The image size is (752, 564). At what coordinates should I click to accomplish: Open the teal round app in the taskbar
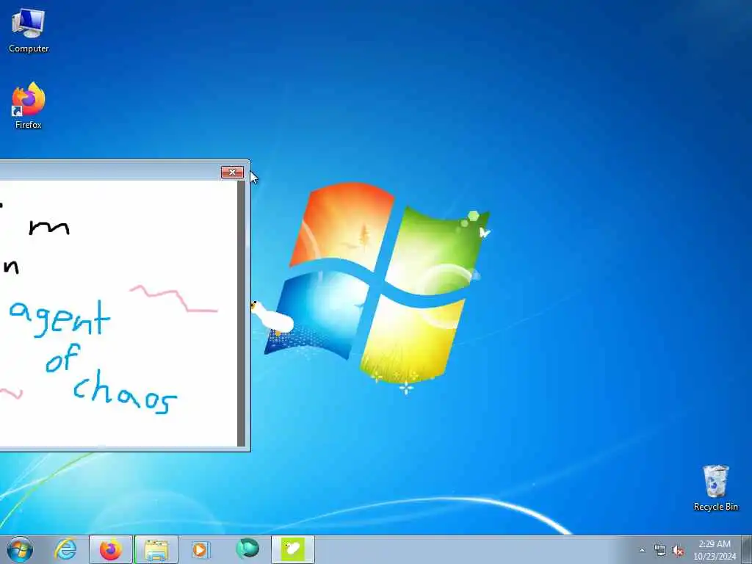[247, 549]
